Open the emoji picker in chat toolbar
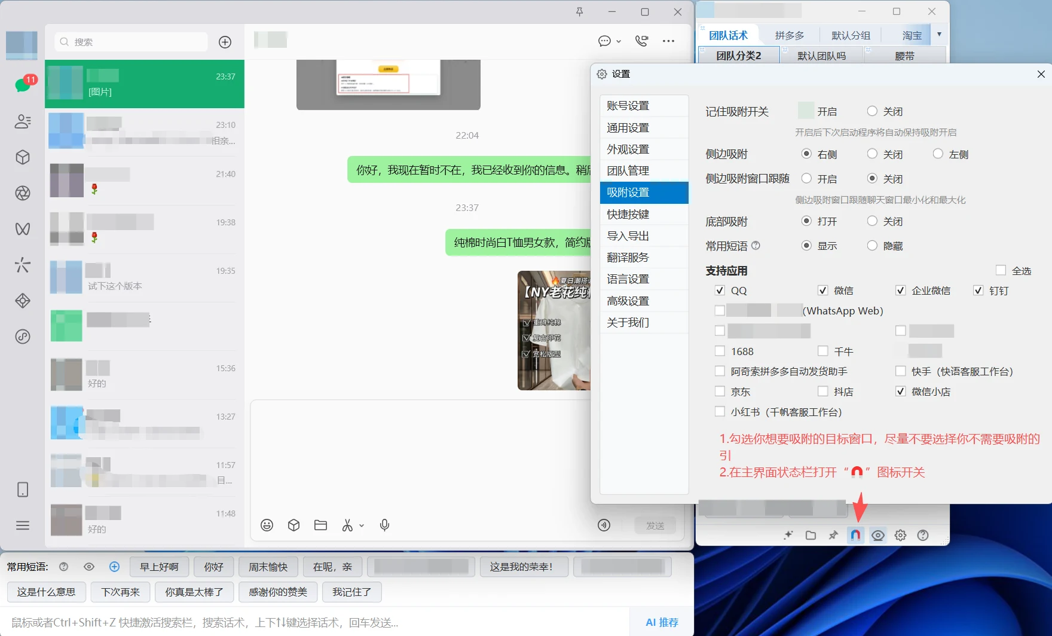Image resolution: width=1052 pixels, height=636 pixels. pyautogui.click(x=267, y=525)
